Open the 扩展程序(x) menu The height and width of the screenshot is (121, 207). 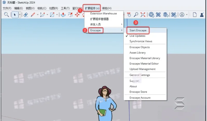pos(92,8)
